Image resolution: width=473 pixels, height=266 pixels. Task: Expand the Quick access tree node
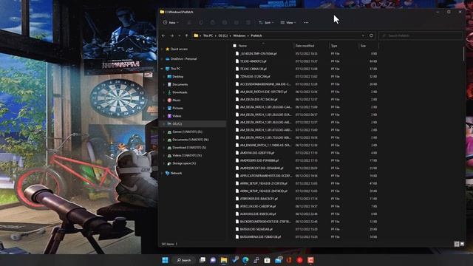point(162,49)
